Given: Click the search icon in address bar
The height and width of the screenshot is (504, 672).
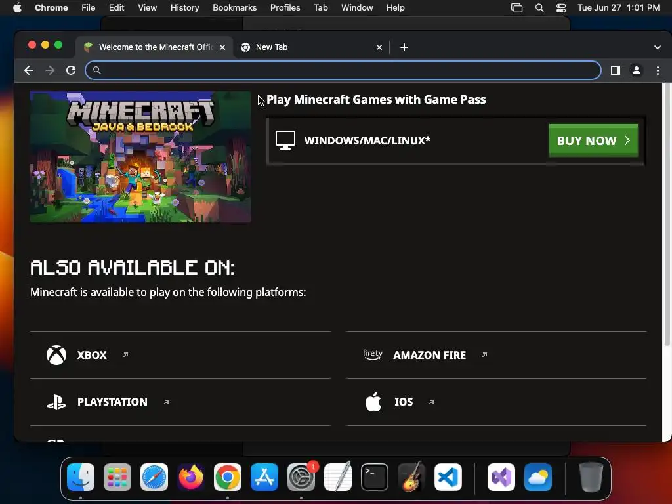Looking at the screenshot, I should [x=97, y=70].
